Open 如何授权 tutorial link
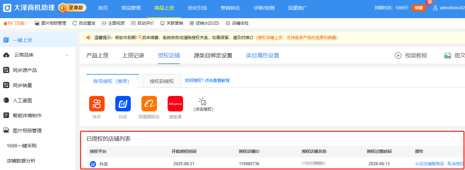465x170 pixels. [207, 81]
